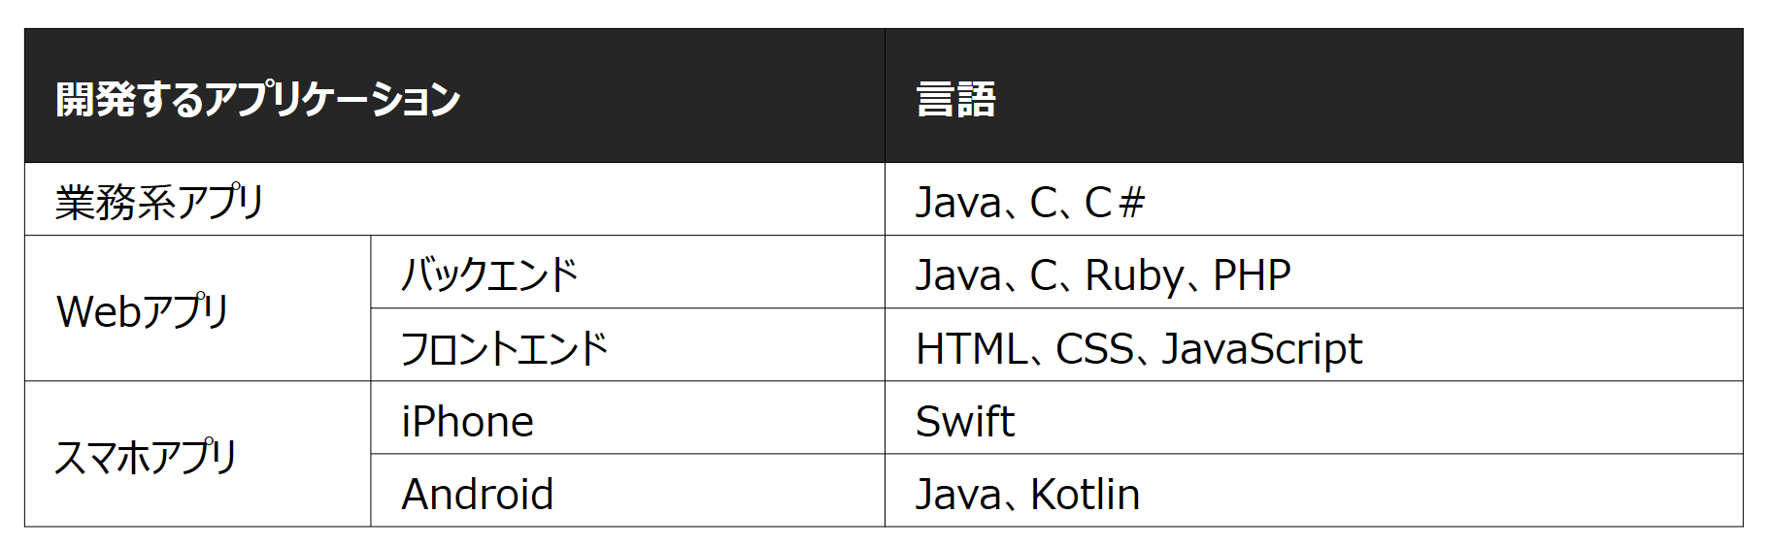Viewport: 1772px width, 547px height.
Task: Click the word Ruby in backend row
Action: [x=1134, y=277]
